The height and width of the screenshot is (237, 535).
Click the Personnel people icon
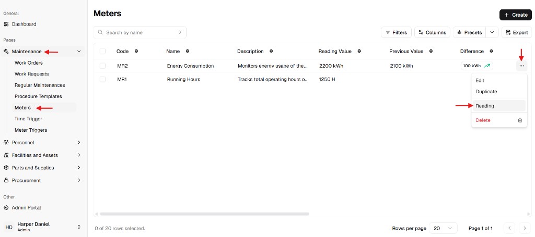point(6,143)
